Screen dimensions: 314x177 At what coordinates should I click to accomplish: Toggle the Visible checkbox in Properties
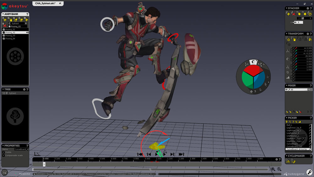tap(3, 152)
